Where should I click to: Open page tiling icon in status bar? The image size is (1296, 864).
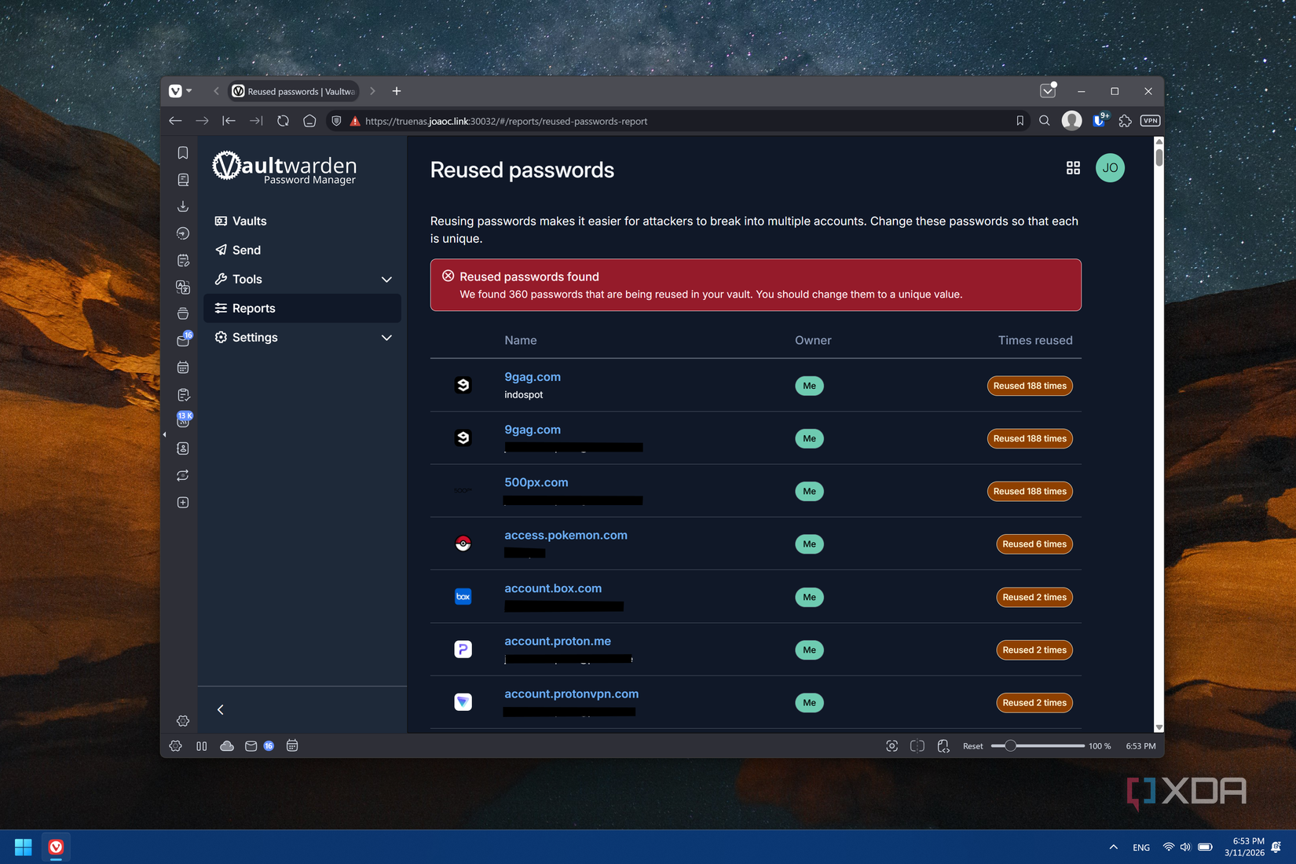[917, 746]
